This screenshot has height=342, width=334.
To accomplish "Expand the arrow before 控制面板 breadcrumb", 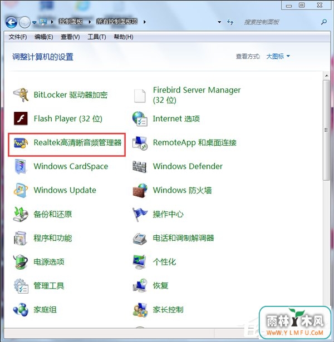I will point(52,22).
